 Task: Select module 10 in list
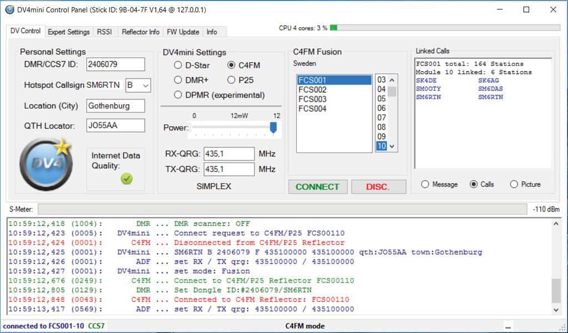pyautogui.click(x=382, y=146)
